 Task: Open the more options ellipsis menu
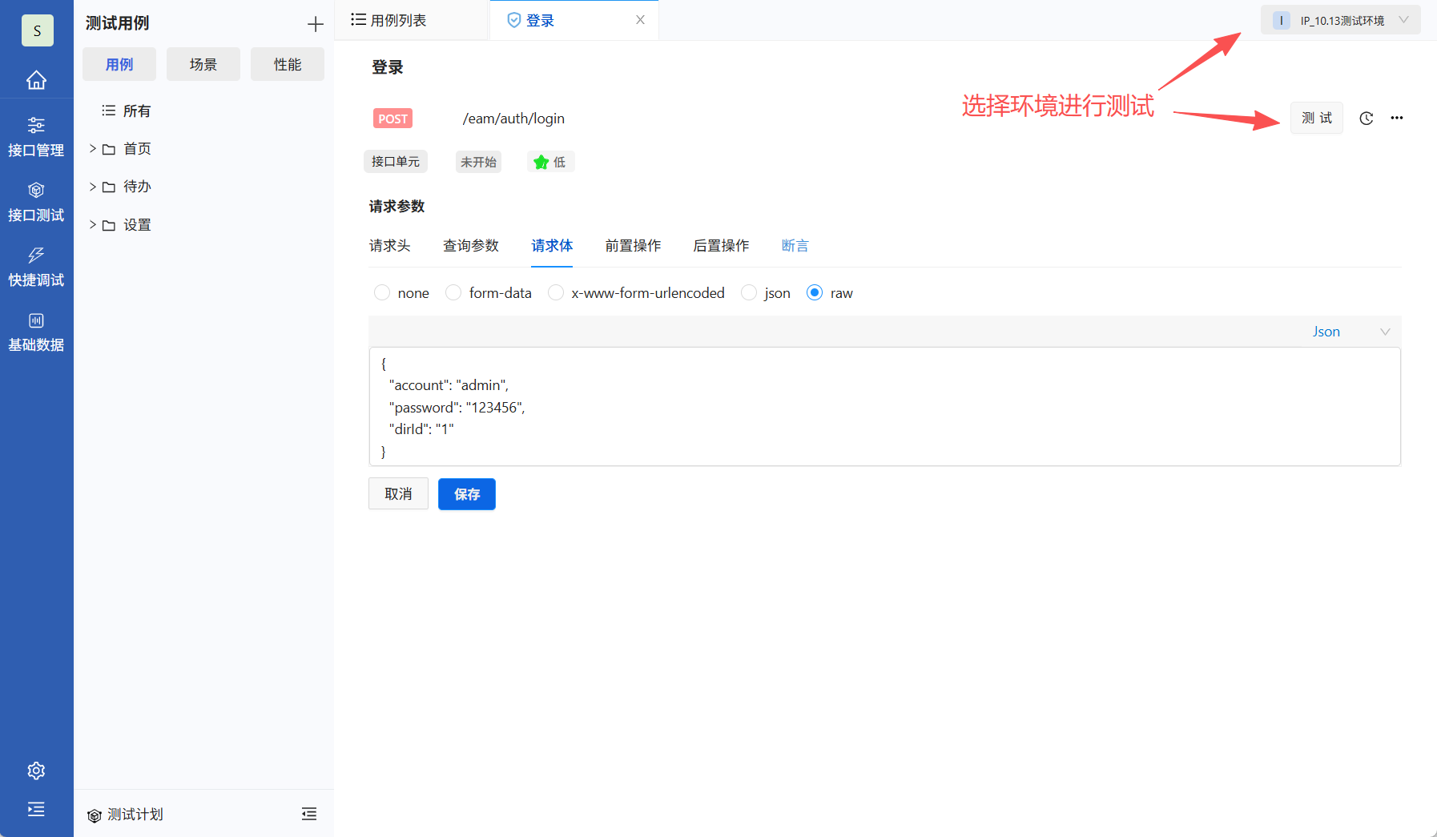coord(1397,118)
